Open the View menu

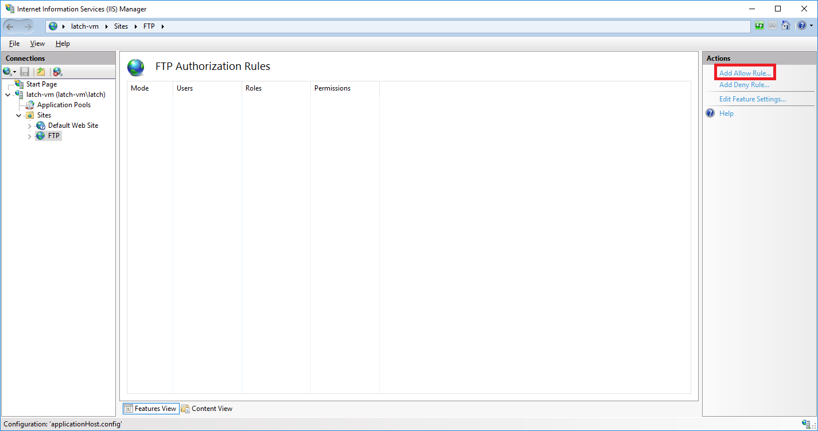click(37, 44)
